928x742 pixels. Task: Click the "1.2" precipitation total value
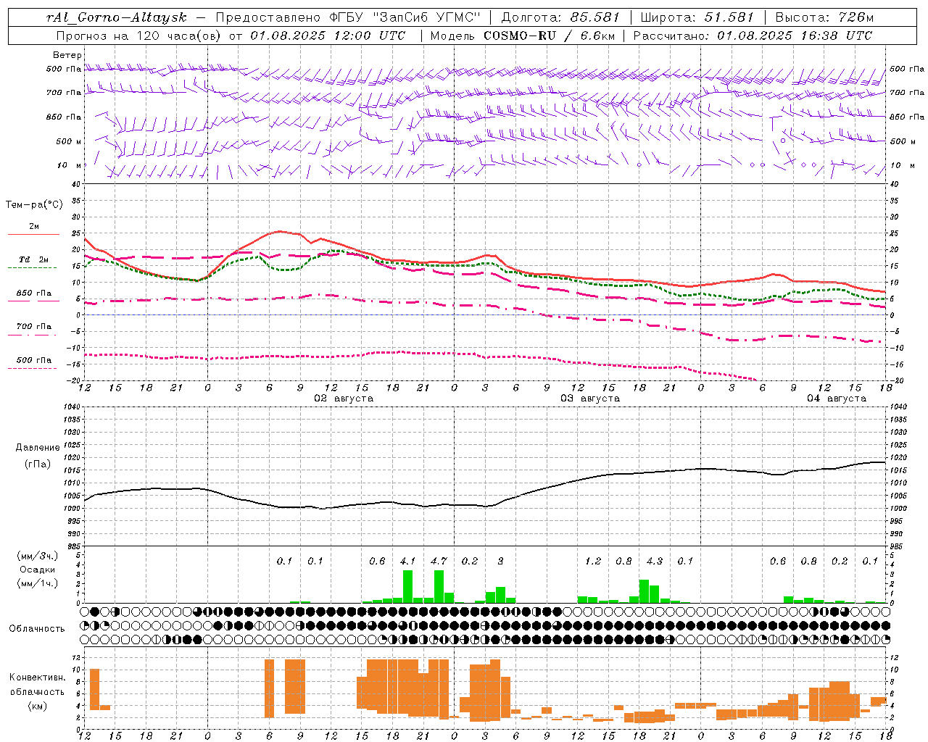tap(593, 562)
